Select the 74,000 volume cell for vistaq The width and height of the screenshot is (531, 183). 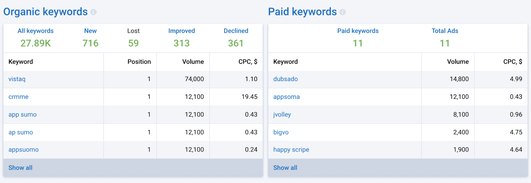click(183, 79)
